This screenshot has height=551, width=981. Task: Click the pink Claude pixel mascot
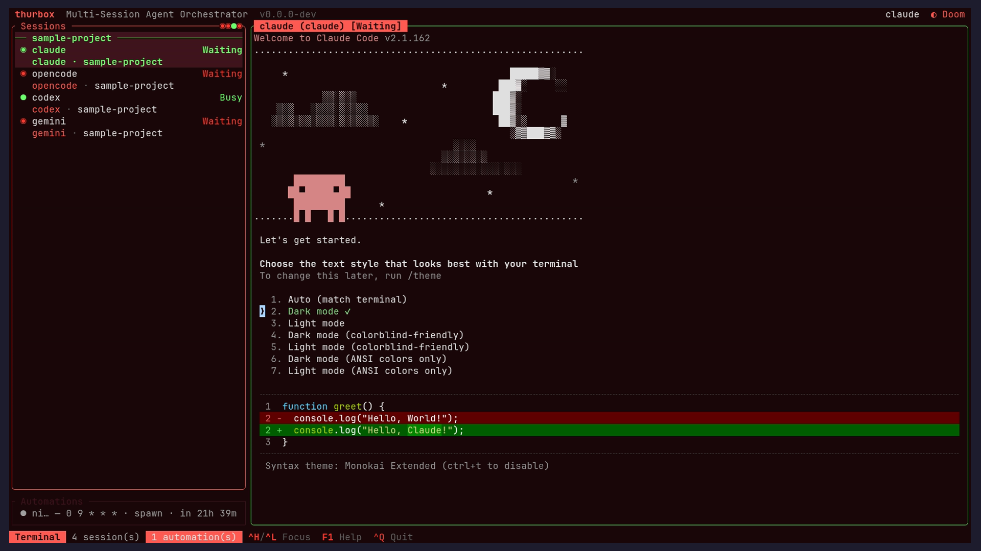pos(319,198)
